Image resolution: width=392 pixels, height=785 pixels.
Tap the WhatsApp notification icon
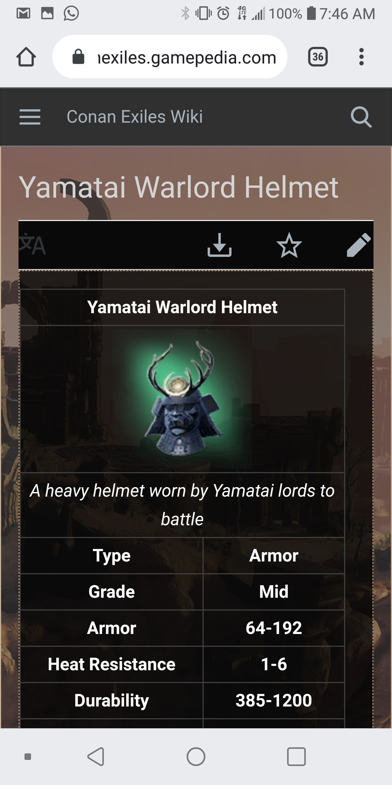point(71,13)
